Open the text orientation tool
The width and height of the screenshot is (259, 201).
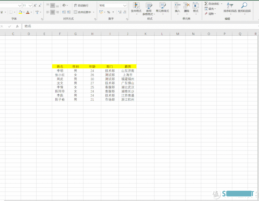tap(64, 5)
